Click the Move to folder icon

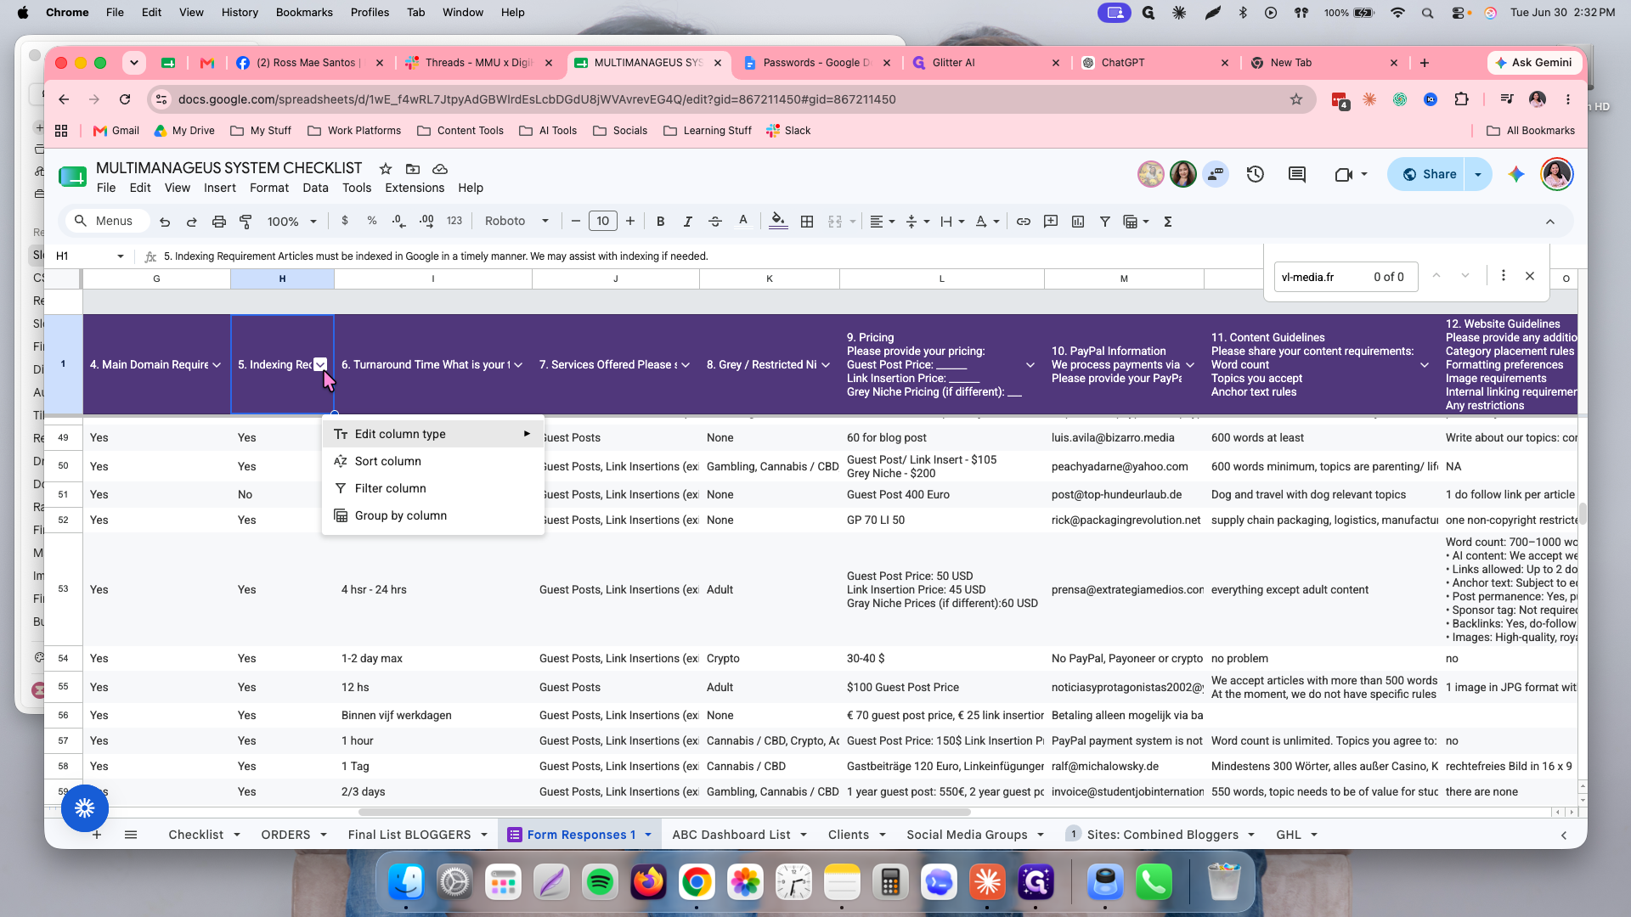(413, 168)
